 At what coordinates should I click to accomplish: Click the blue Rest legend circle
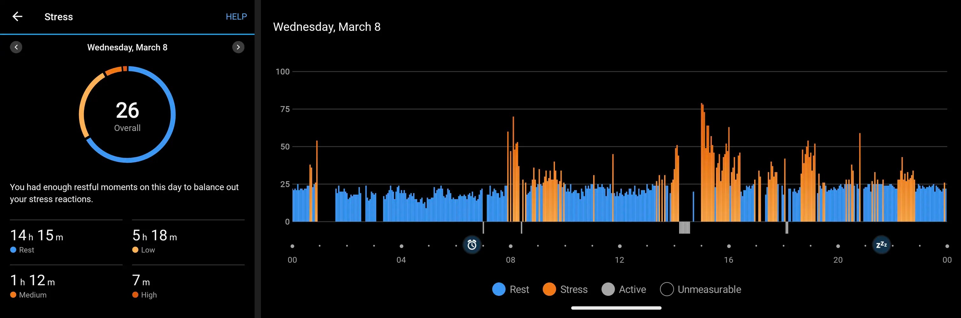coord(499,289)
